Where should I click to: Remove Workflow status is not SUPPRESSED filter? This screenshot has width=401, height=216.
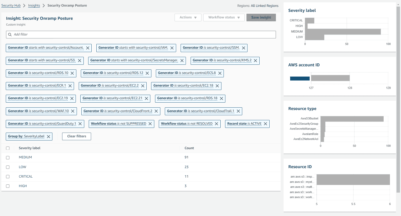click(150, 124)
